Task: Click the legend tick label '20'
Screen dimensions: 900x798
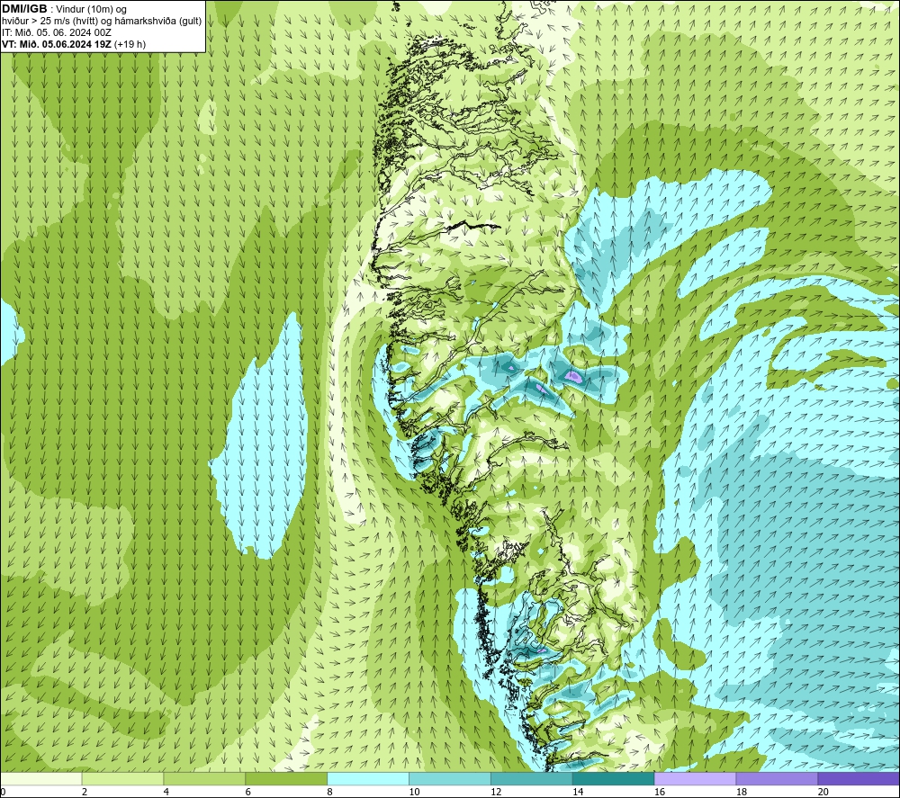Action: click(x=823, y=792)
